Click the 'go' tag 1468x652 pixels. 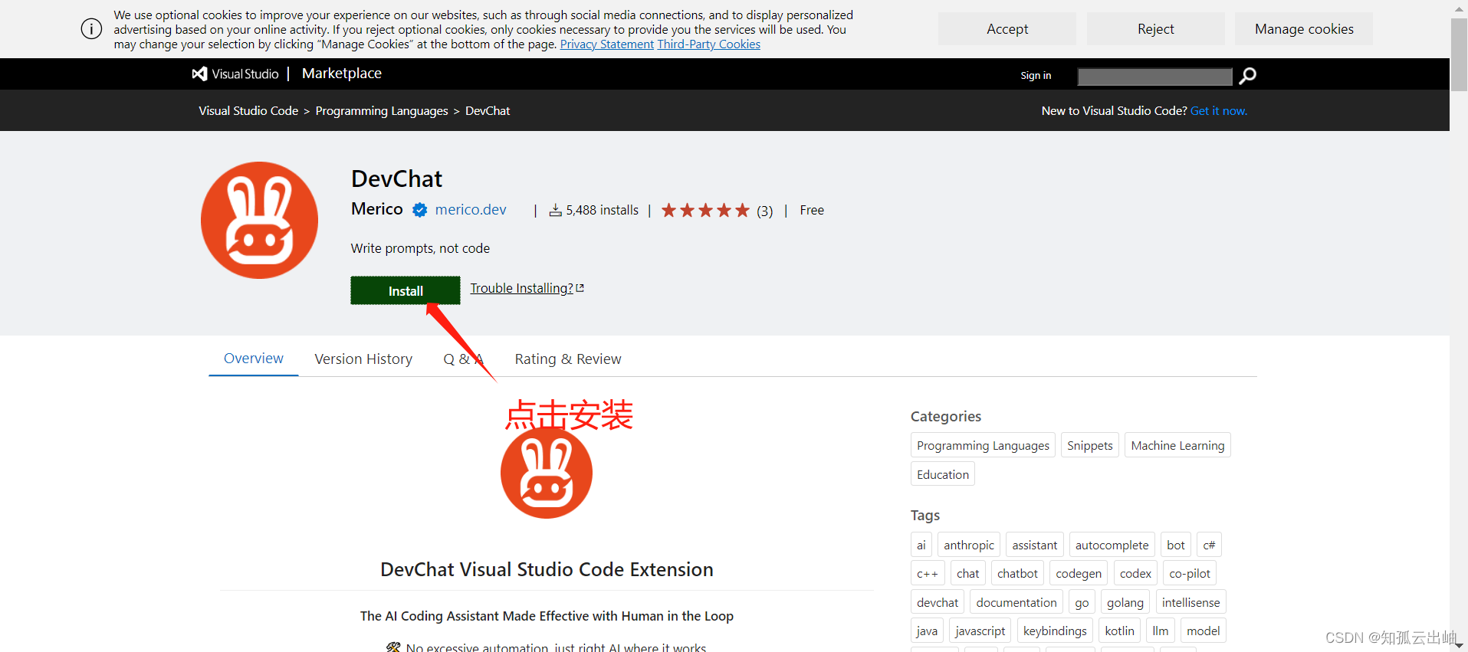click(x=1082, y=602)
